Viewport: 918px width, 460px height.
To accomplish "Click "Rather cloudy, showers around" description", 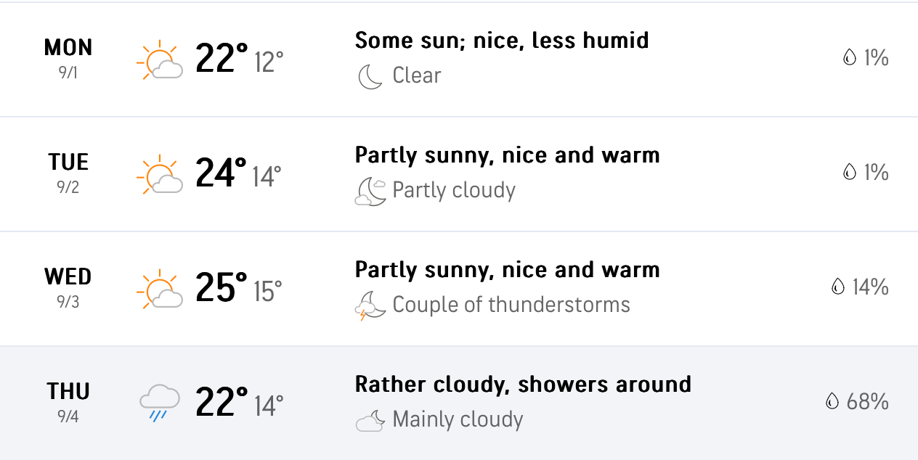I will pos(523,384).
